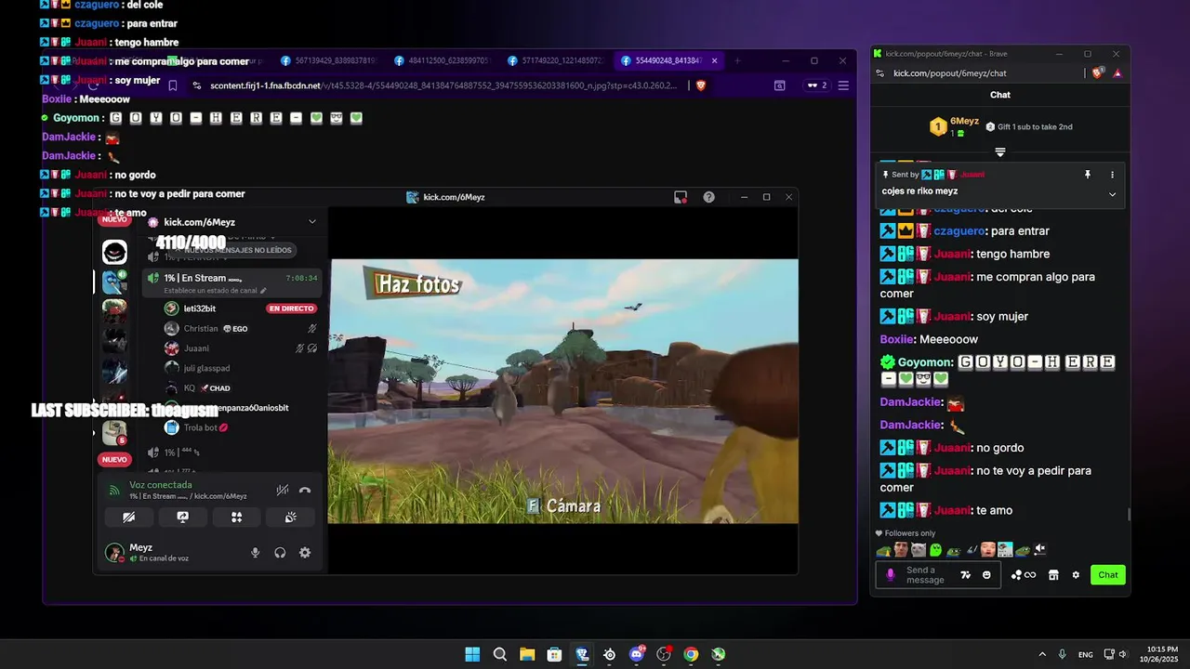Viewport: 1190px width, 669px height.
Task: Switch to 567139429 browser tab
Action: click(x=328, y=60)
